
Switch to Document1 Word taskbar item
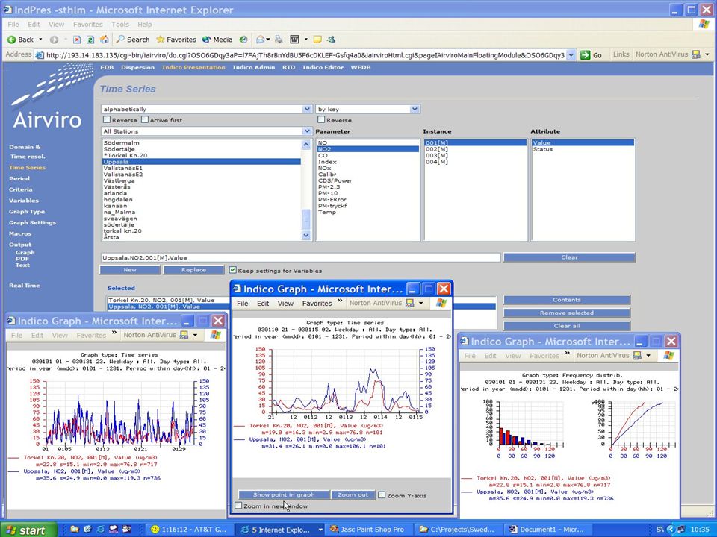[x=547, y=530]
